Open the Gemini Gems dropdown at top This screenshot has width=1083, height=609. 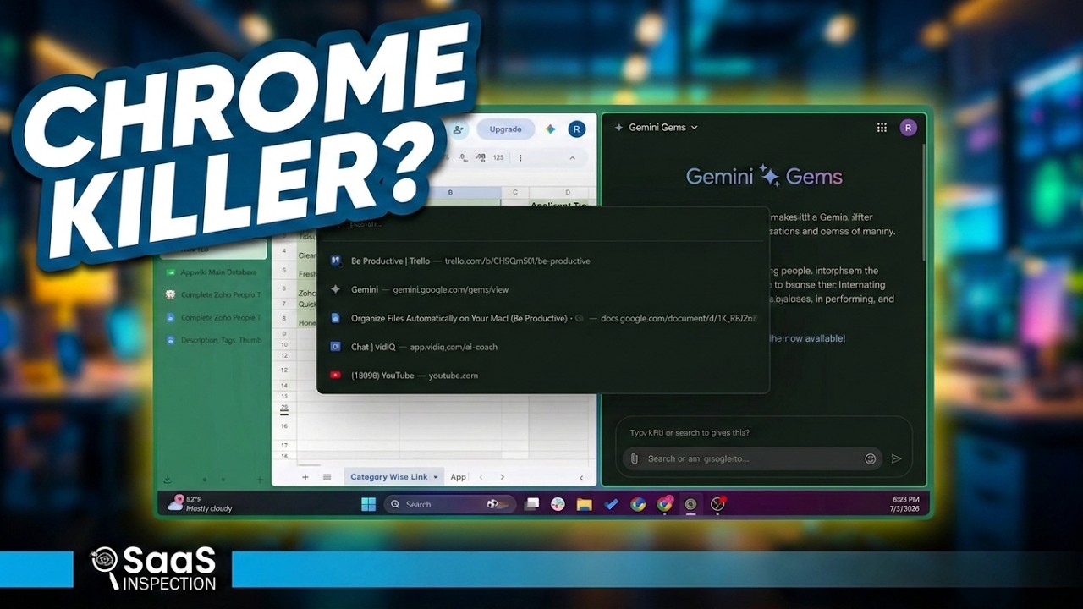(x=656, y=128)
